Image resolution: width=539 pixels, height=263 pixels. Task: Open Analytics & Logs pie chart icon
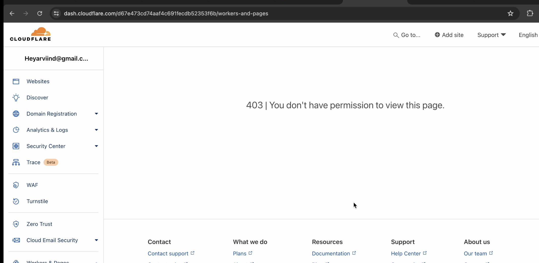tap(16, 130)
